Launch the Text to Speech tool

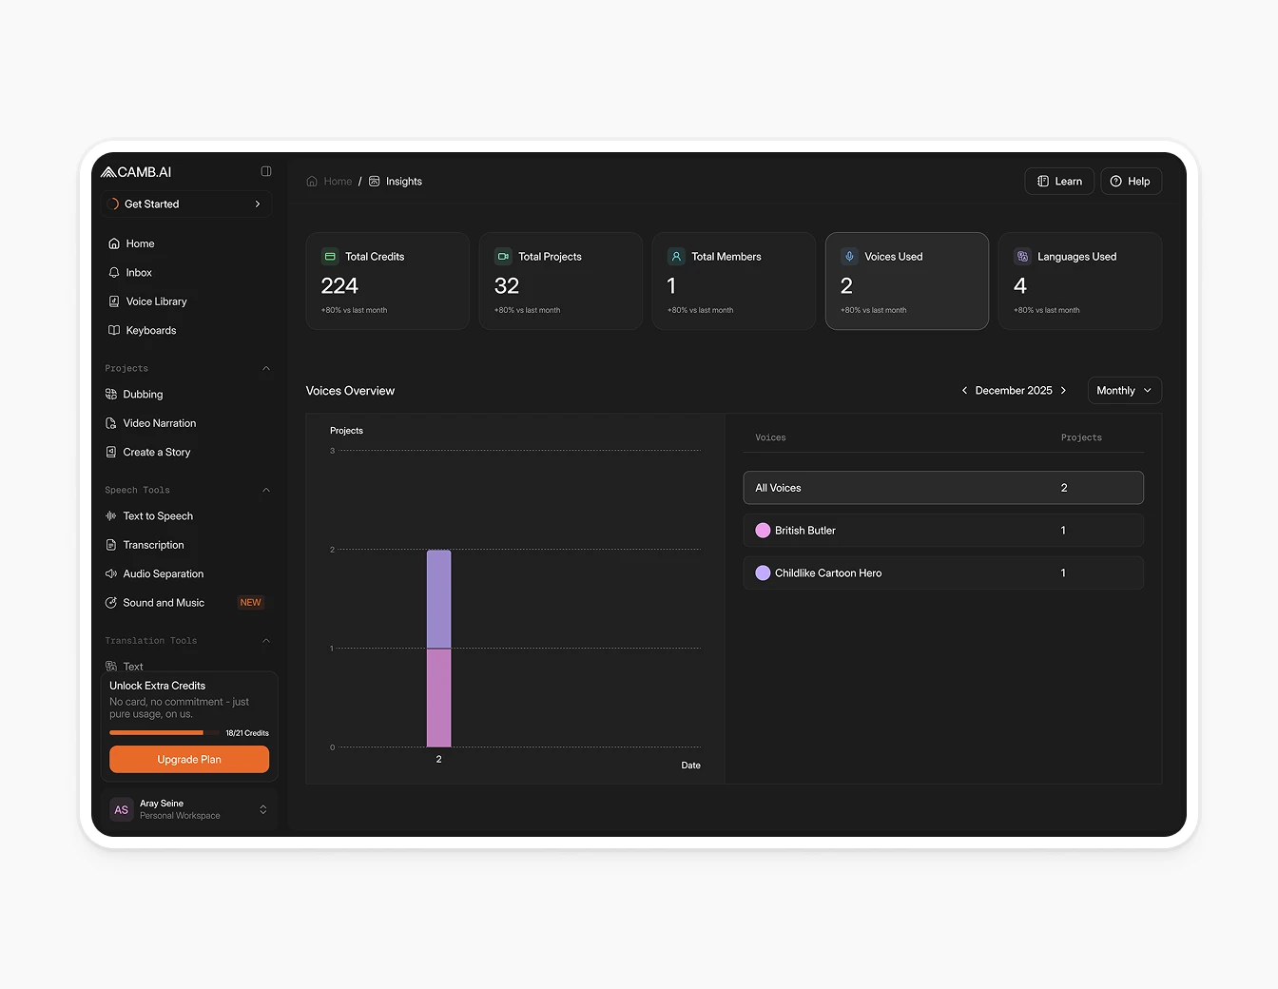(158, 515)
